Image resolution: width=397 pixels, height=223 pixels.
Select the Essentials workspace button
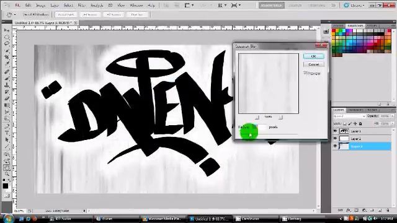coord(272,6)
